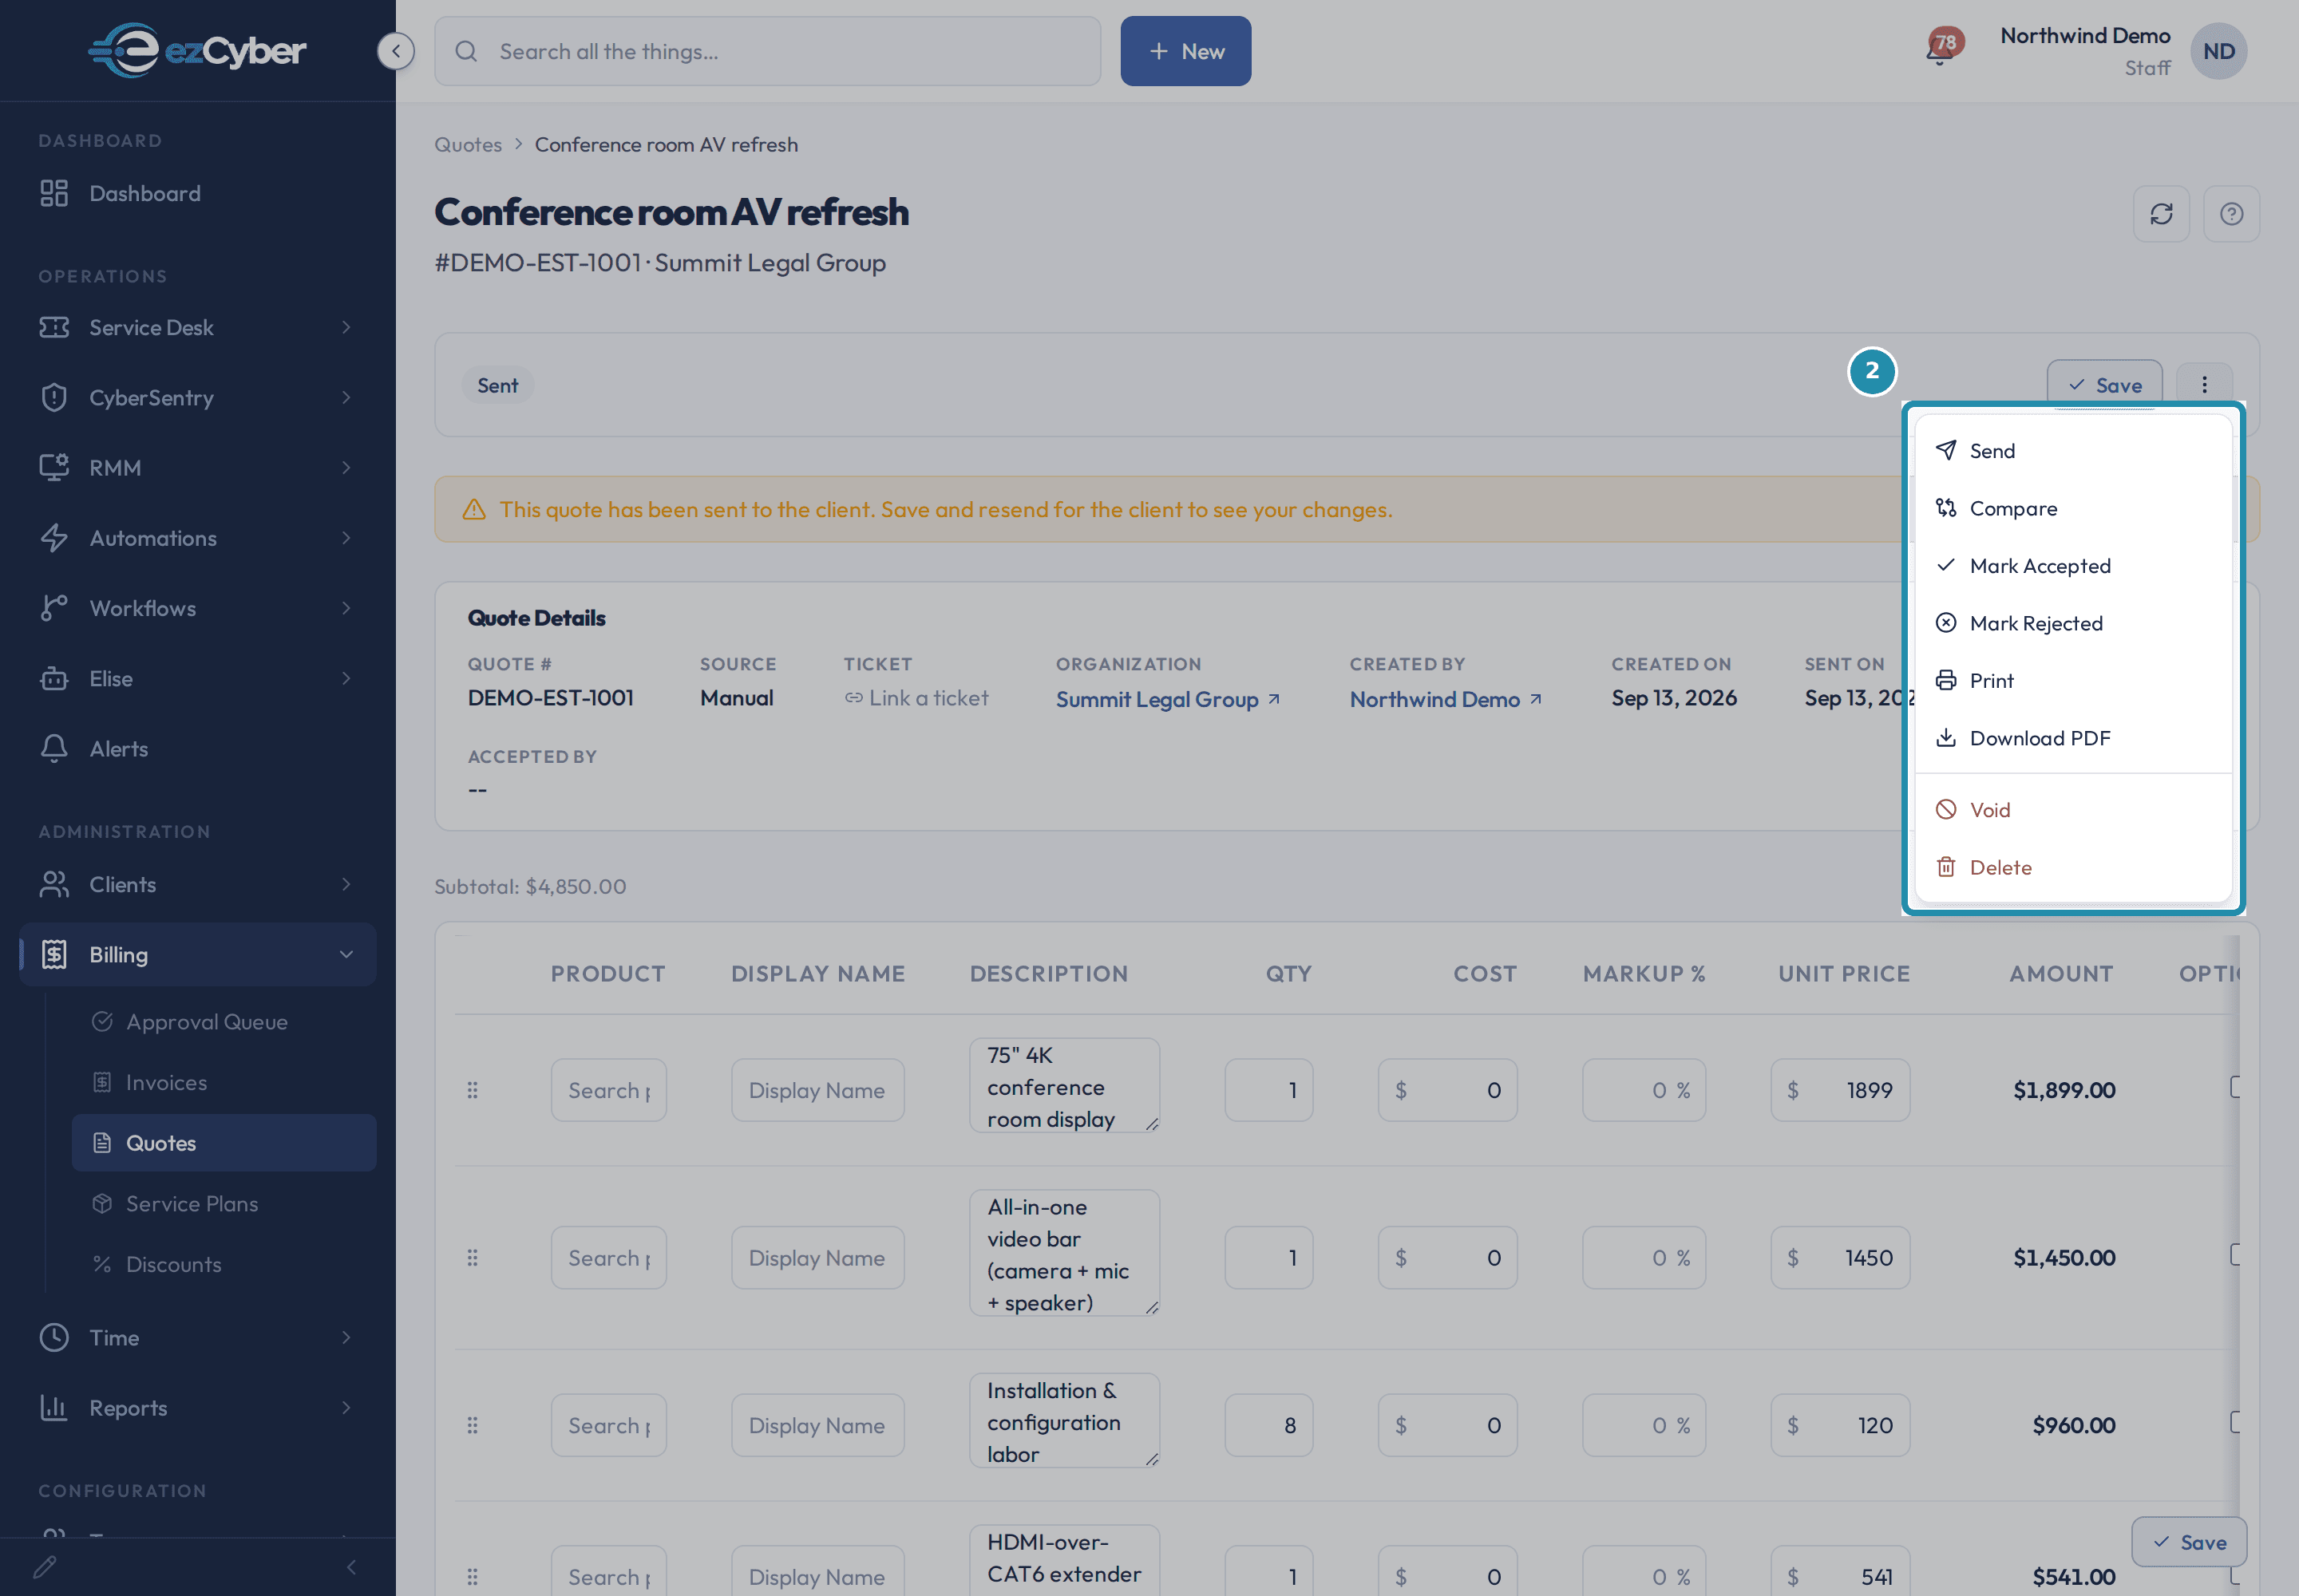Select Mark Accepted in the menu
Image resolution: width=2299 pixels, height=1596 pixels.
pos(2073,566)
